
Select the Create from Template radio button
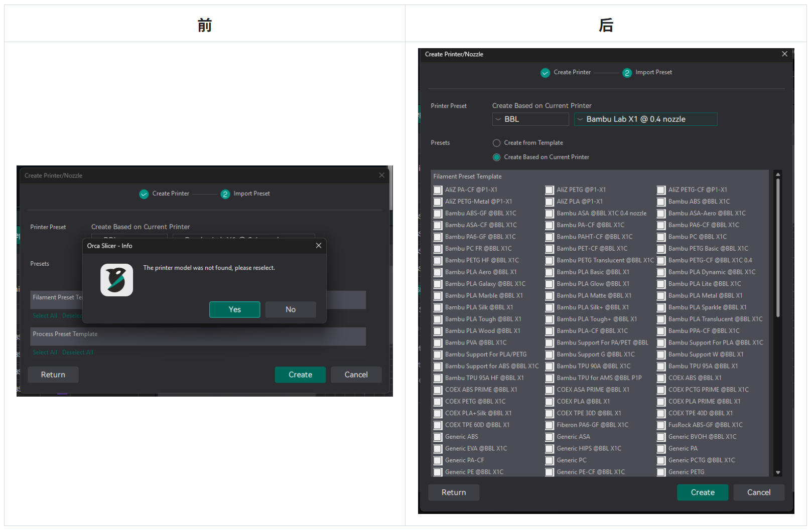(497, 143)
